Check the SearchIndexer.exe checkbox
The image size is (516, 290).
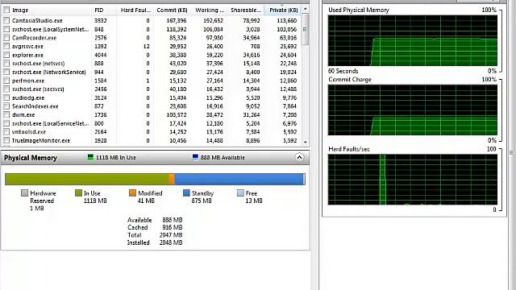6,106
